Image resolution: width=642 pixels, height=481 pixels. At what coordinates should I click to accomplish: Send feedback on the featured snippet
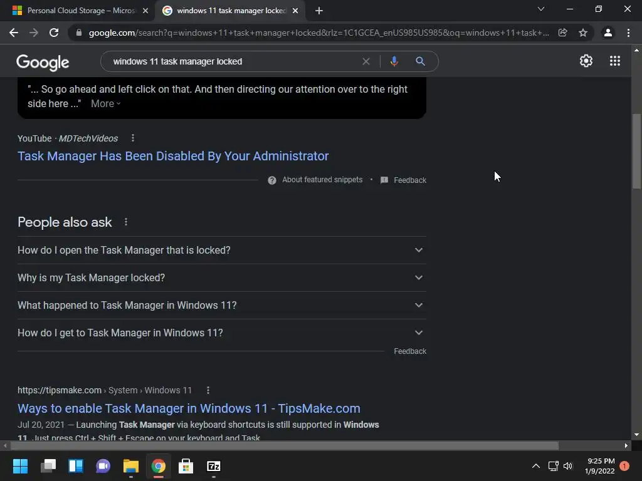click(403, 180)
